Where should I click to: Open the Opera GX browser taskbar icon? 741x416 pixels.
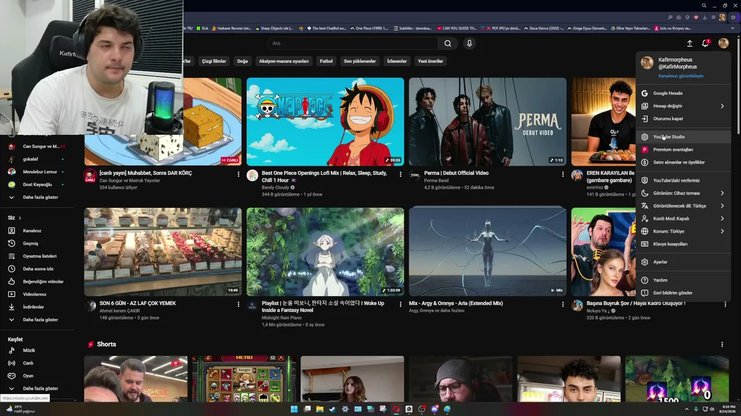pos(396,409)
